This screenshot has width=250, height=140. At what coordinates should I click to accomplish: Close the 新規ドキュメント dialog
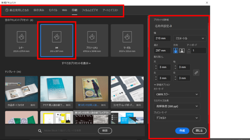pyautogui.click(x=207, y=3)
